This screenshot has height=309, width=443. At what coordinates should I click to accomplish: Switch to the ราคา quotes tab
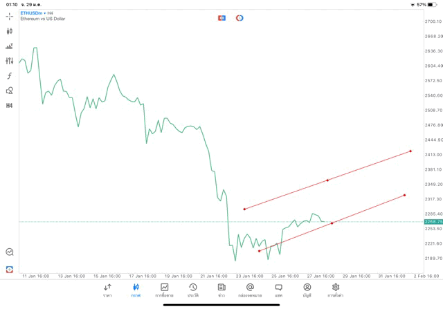coord(107,290)
